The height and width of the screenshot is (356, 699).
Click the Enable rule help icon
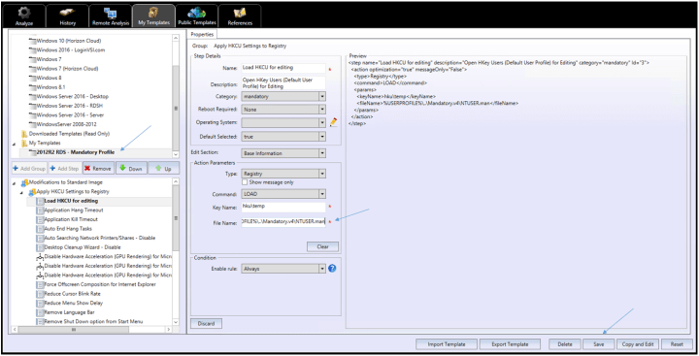point(332,269)
